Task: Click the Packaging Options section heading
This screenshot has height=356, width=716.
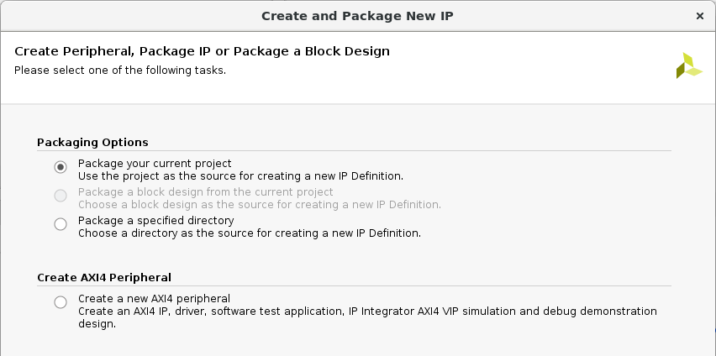Action: point(92,143)
